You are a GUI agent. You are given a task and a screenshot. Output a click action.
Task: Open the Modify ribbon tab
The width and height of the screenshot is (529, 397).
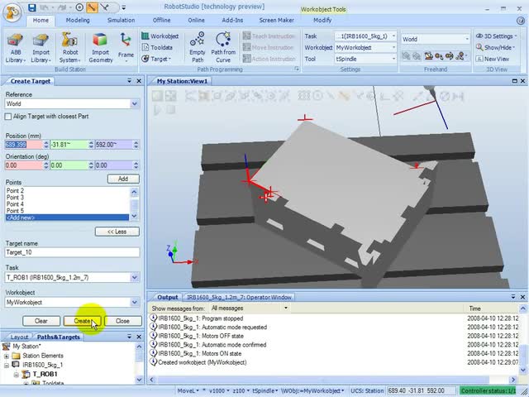tap(322, 20)
